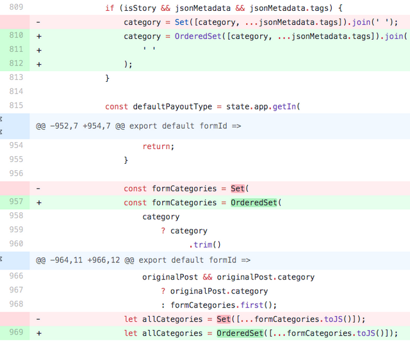Click the removed line "category = Set([category,"
Screen dimensions: 410x341
tap(261, 22)
